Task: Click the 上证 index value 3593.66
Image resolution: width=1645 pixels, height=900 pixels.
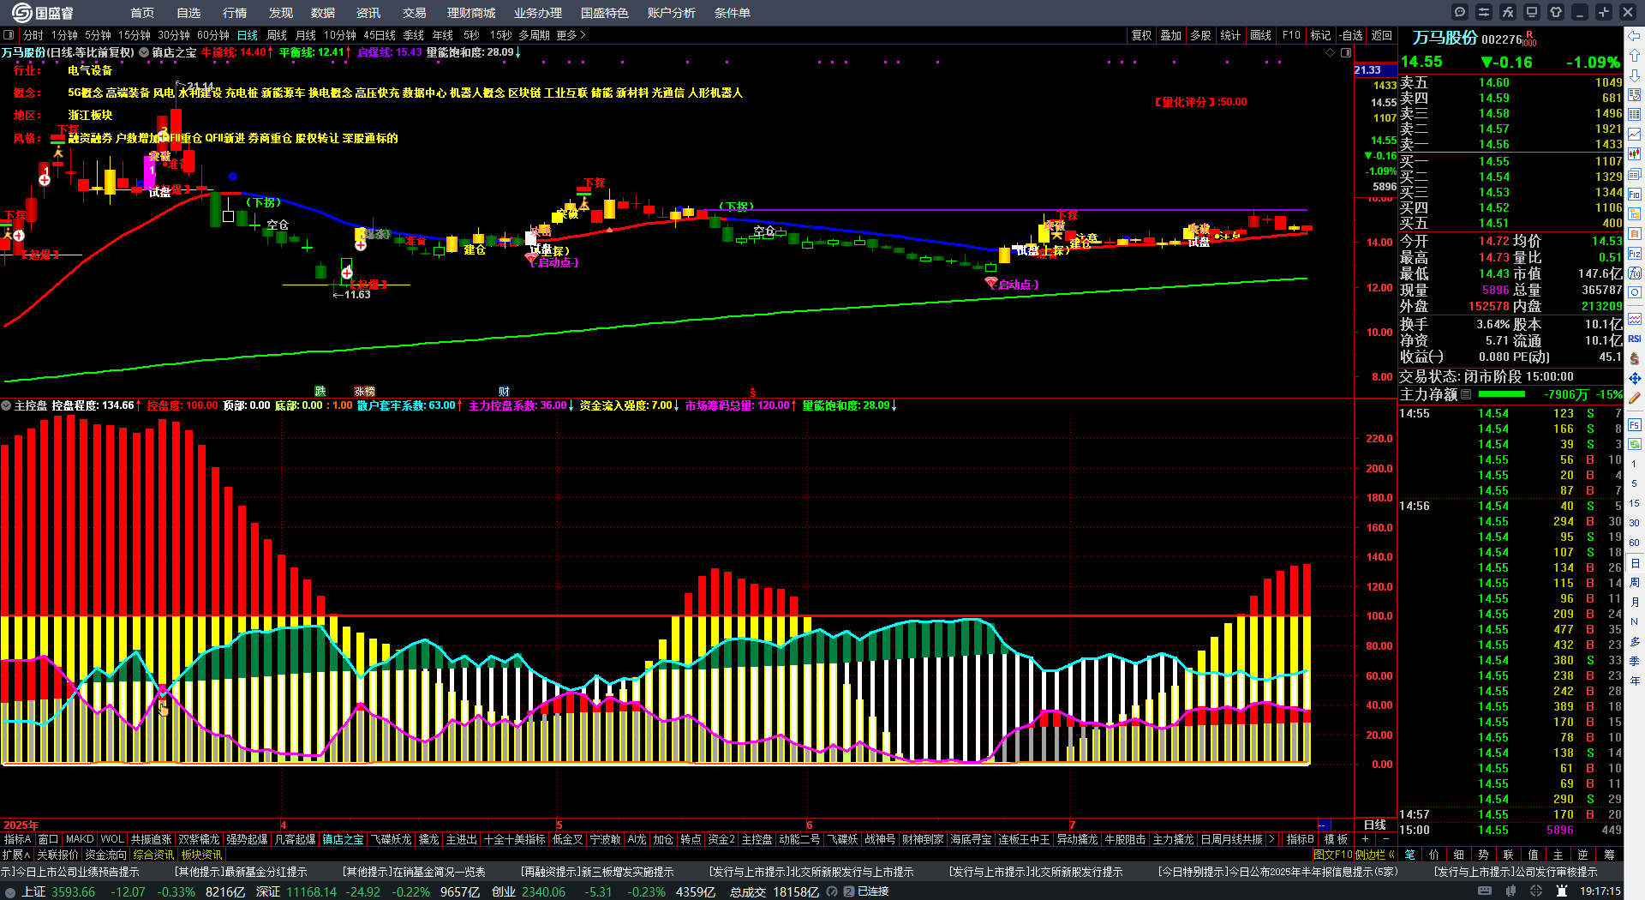Action: coord(74,891)
